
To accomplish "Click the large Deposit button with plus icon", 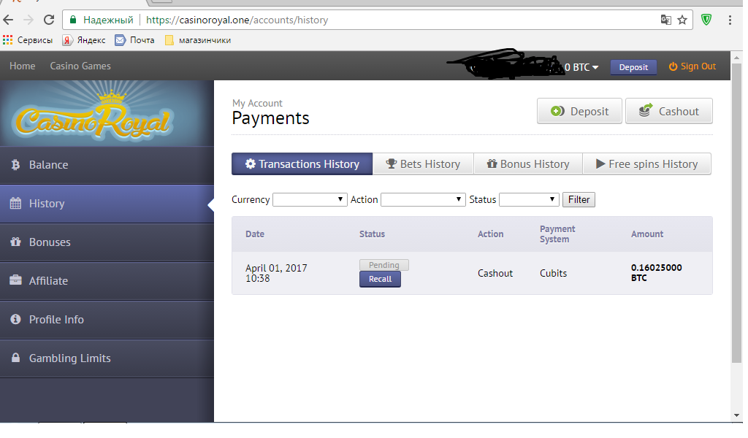I will pyautogui.click(x=579, y=111).
